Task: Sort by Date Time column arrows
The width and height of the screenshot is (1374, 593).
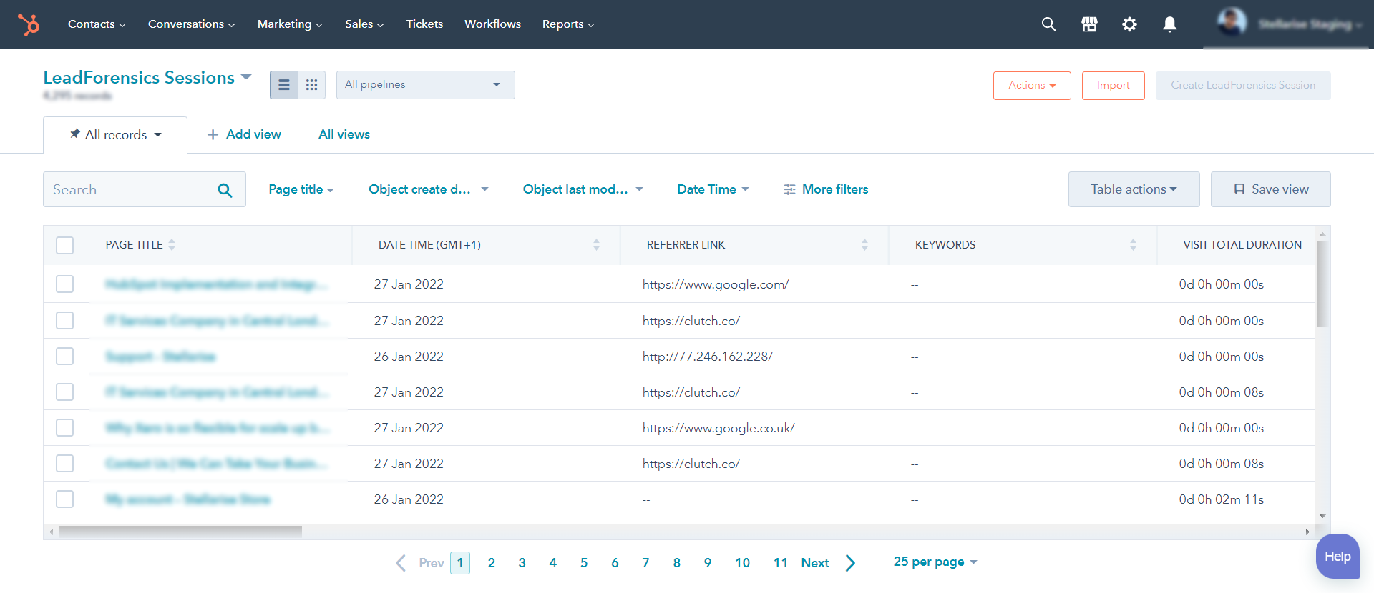Action: click(x=596, y=244)
